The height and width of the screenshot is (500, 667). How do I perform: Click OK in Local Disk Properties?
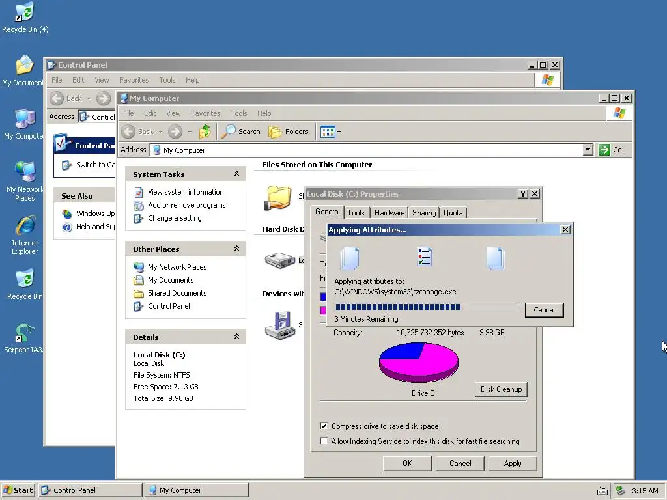407,464
